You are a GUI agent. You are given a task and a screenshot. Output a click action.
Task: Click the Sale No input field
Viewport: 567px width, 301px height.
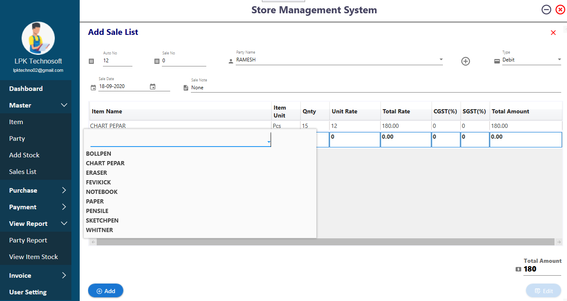184,61
